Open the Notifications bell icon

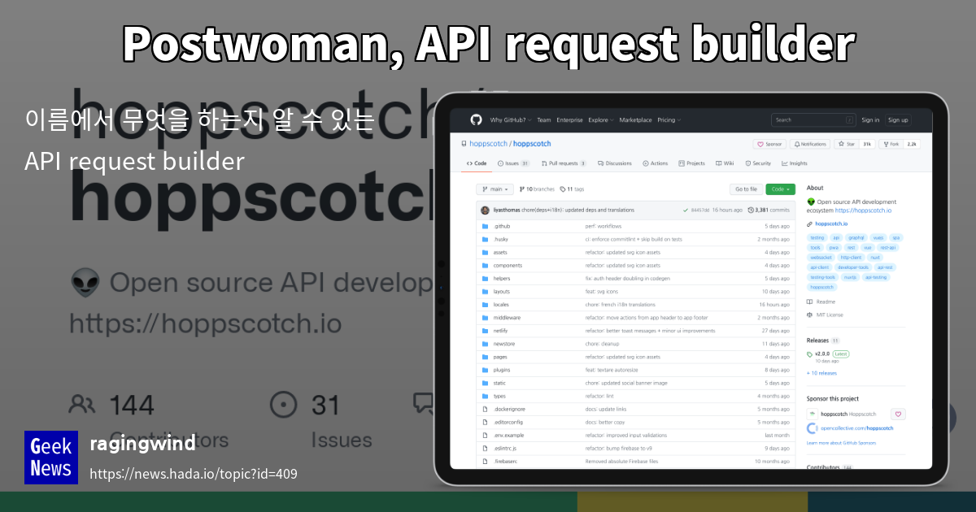[796, 145]
